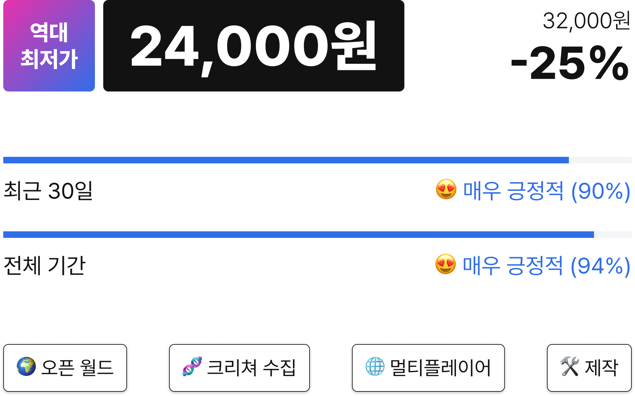The width and height of the screenshot is (635, 396).
Task: Click the DNA icon in 크리쳐 수집 tag
Action: (192, 367)
